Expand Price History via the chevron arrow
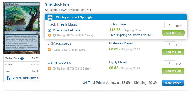The image size is (194, 92). [38, 78]
